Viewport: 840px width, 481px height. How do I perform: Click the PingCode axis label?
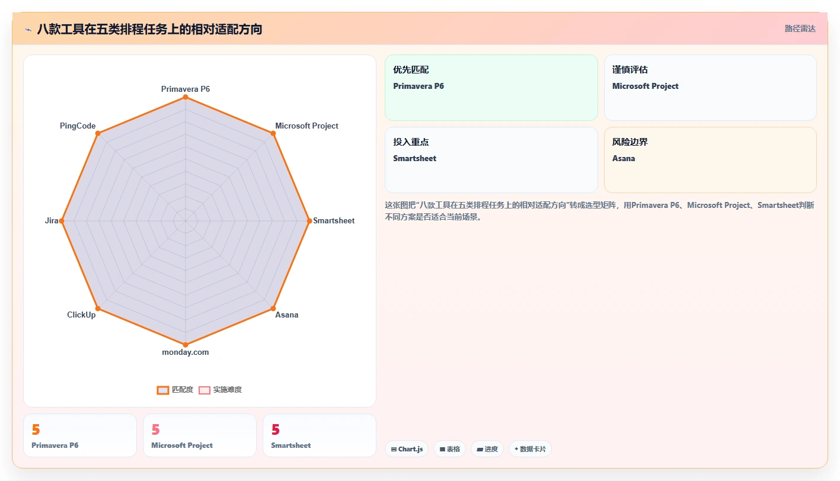[78, 126]
